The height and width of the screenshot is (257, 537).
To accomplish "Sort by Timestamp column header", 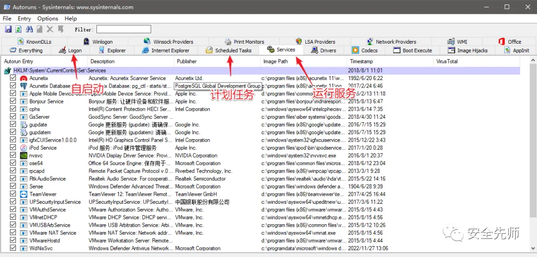I will (390, 62).
